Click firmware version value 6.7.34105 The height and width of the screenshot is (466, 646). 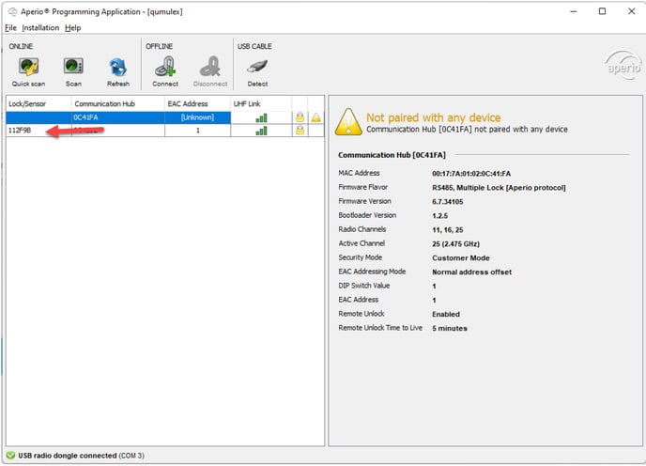coord(448,202)
